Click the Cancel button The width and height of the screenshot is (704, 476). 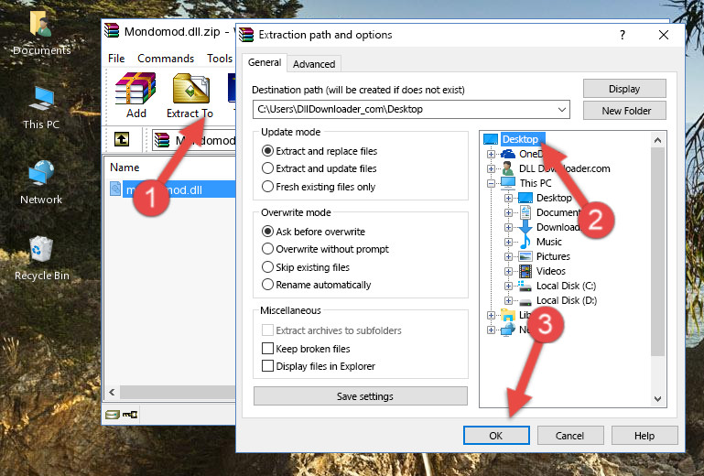pyautogui.click(x=569, y=436)
